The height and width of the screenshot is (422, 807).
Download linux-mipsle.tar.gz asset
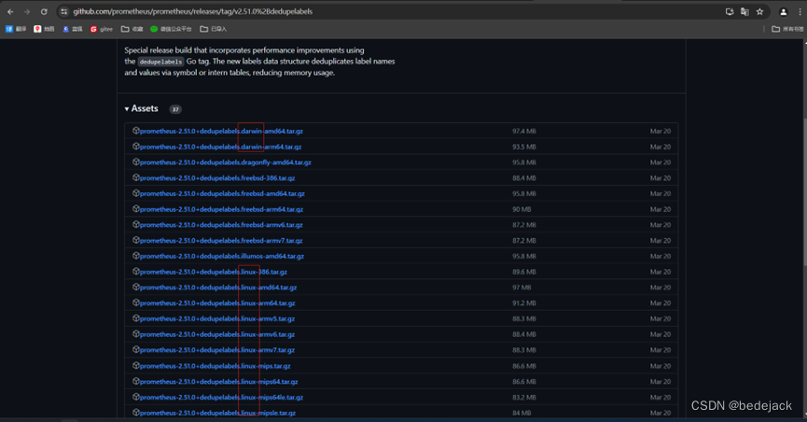[x=217, y=413]
